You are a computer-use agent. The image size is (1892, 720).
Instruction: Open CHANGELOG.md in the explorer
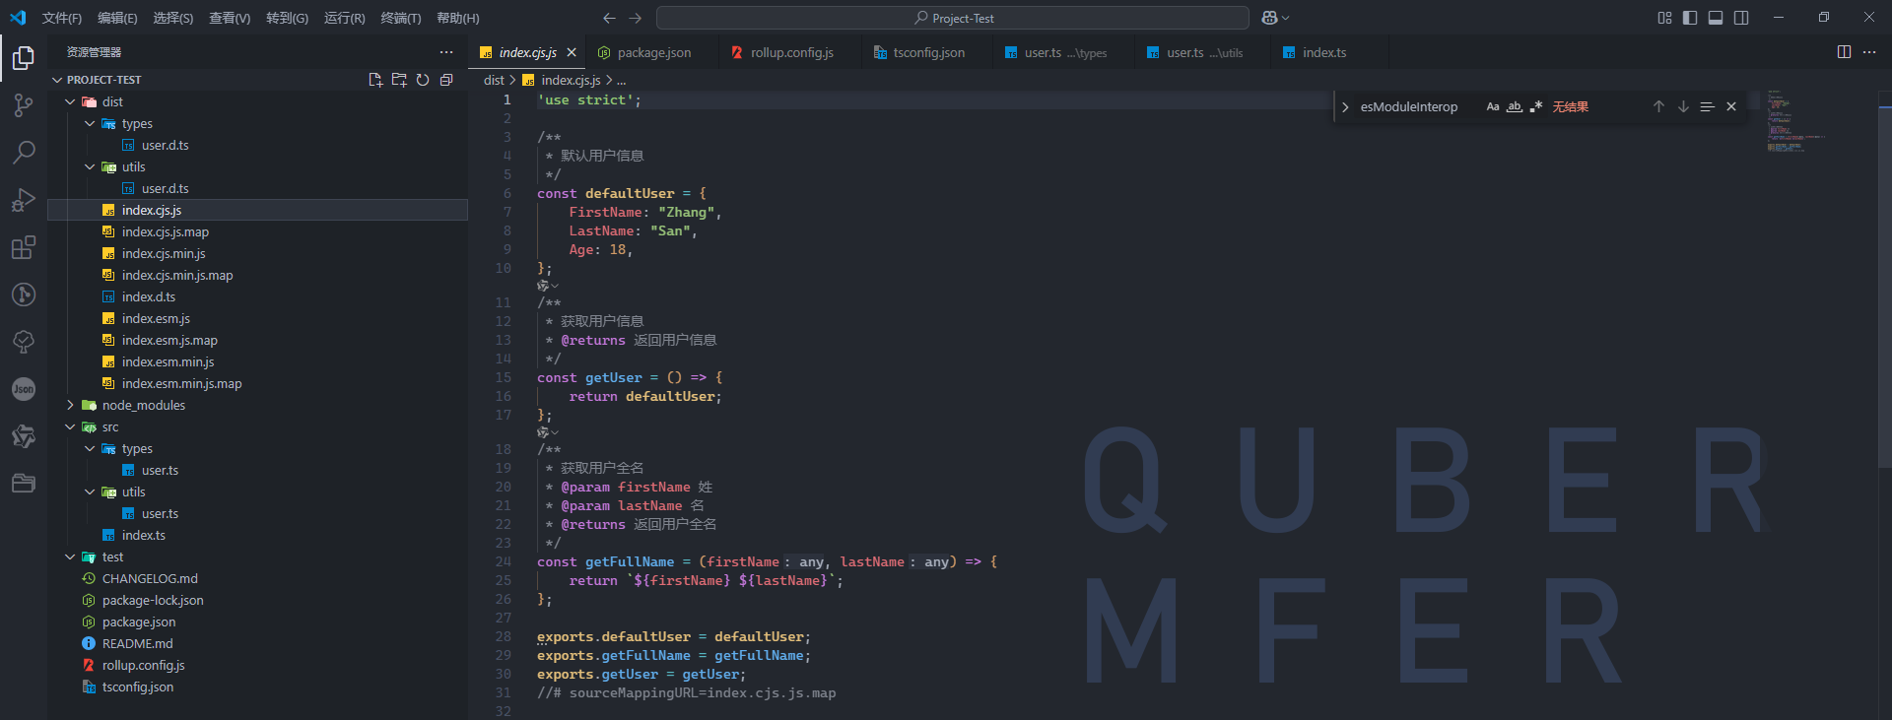point(257,578)
